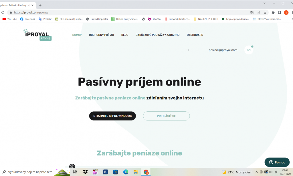Viewport: 293px width, 176px height.
Task: Bookmark this page with the star icon
Action: pyautogui.click(x=265, y=13)
